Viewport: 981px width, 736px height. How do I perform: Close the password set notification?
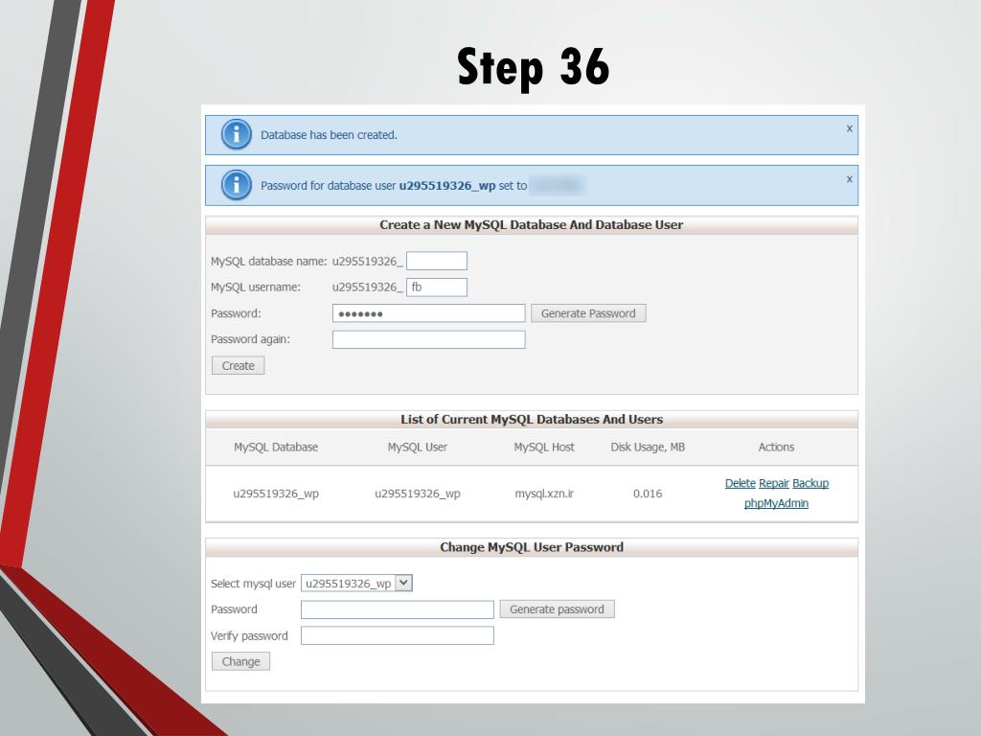[x=849, y=179]
